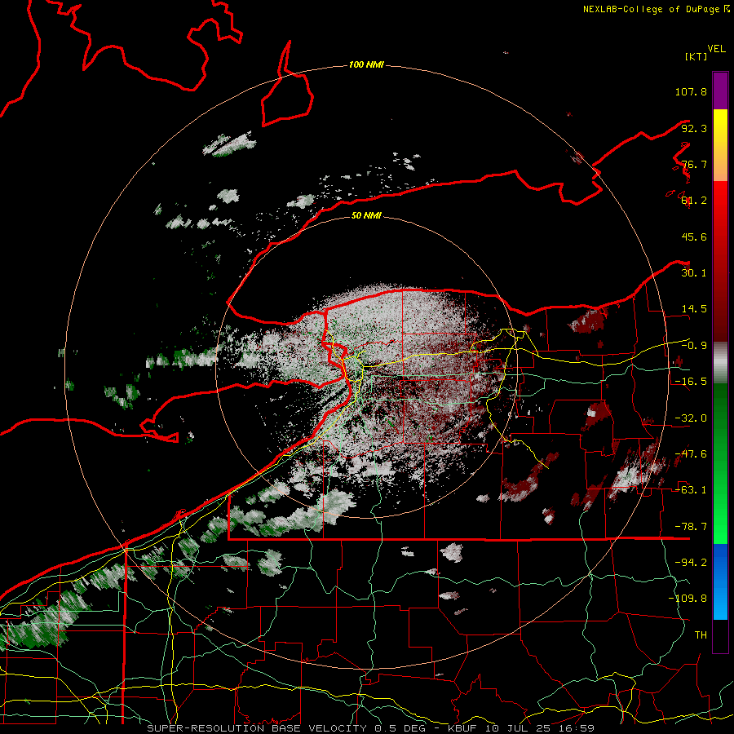Click the -109.8 velocity label
This screenshot has width=734, height=734.
pos(688,599)
